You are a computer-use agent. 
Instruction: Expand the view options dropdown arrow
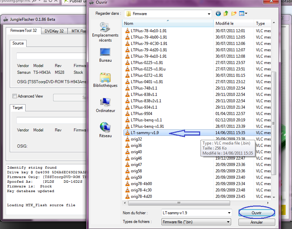246,13
